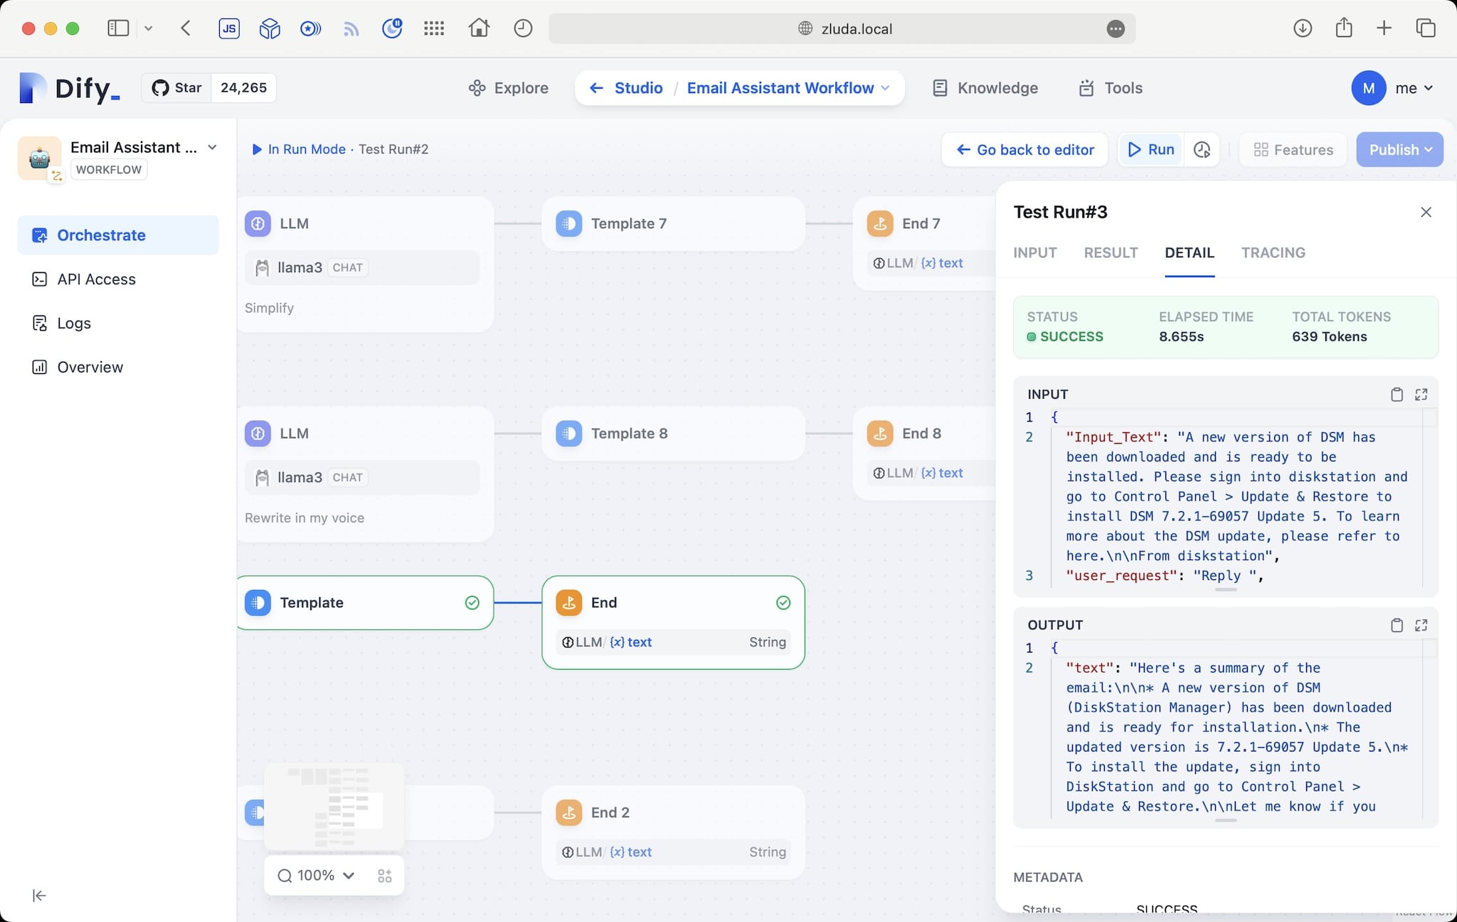Click the JS extension icon
Screen dimensions: 1457x922
(229, 28)
